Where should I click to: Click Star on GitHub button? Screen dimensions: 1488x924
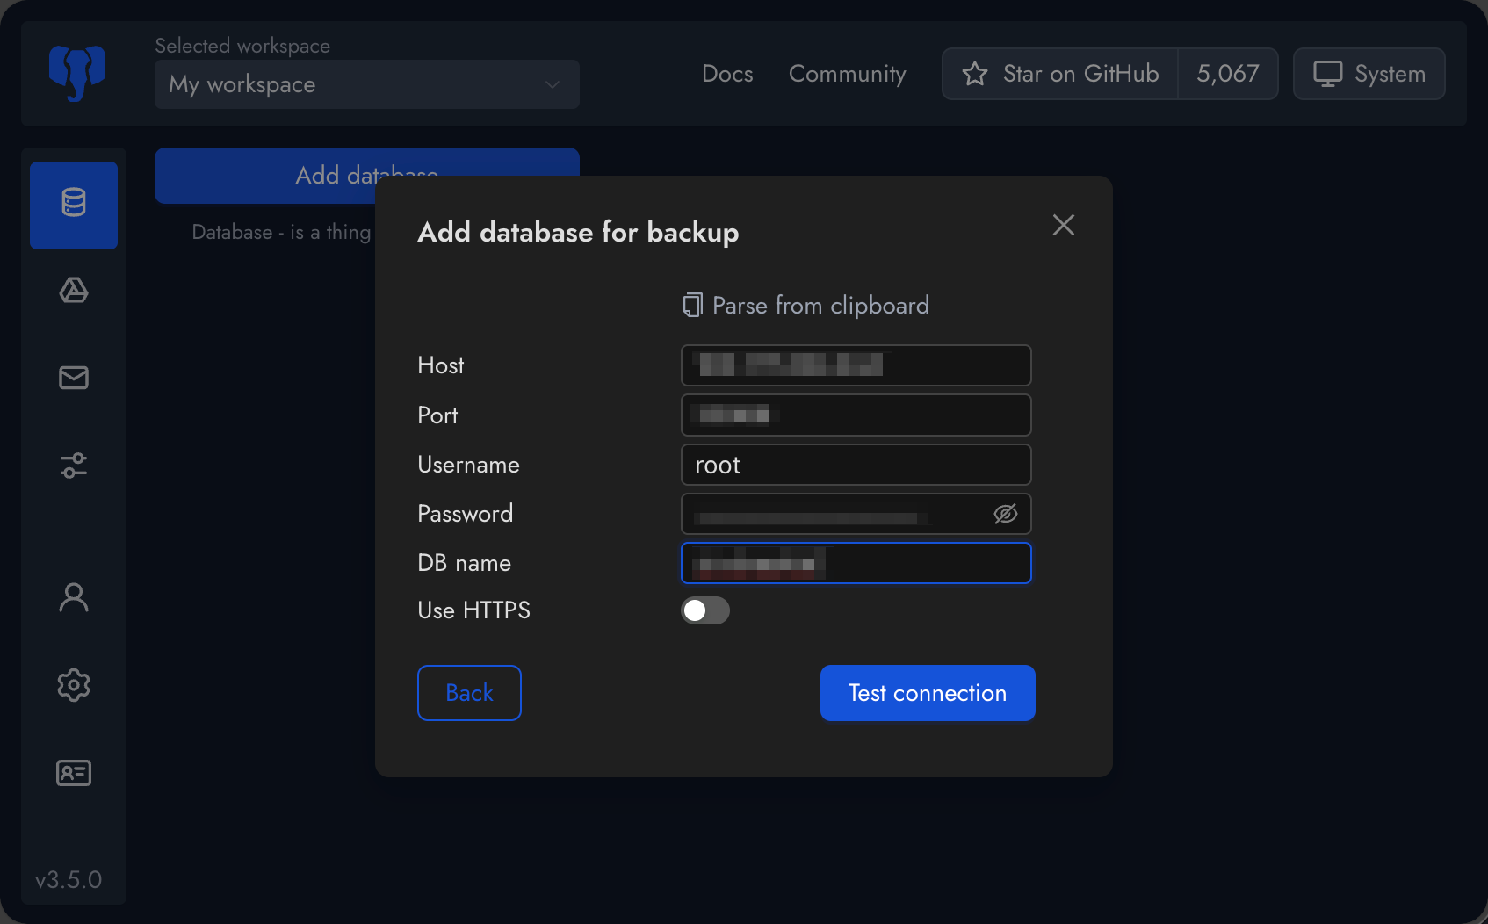click(1060, 74)
